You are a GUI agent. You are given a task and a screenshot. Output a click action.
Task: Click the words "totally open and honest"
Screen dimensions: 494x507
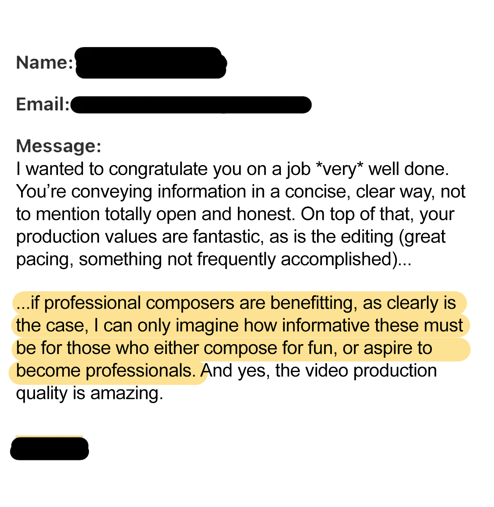[x=198, y=214]
